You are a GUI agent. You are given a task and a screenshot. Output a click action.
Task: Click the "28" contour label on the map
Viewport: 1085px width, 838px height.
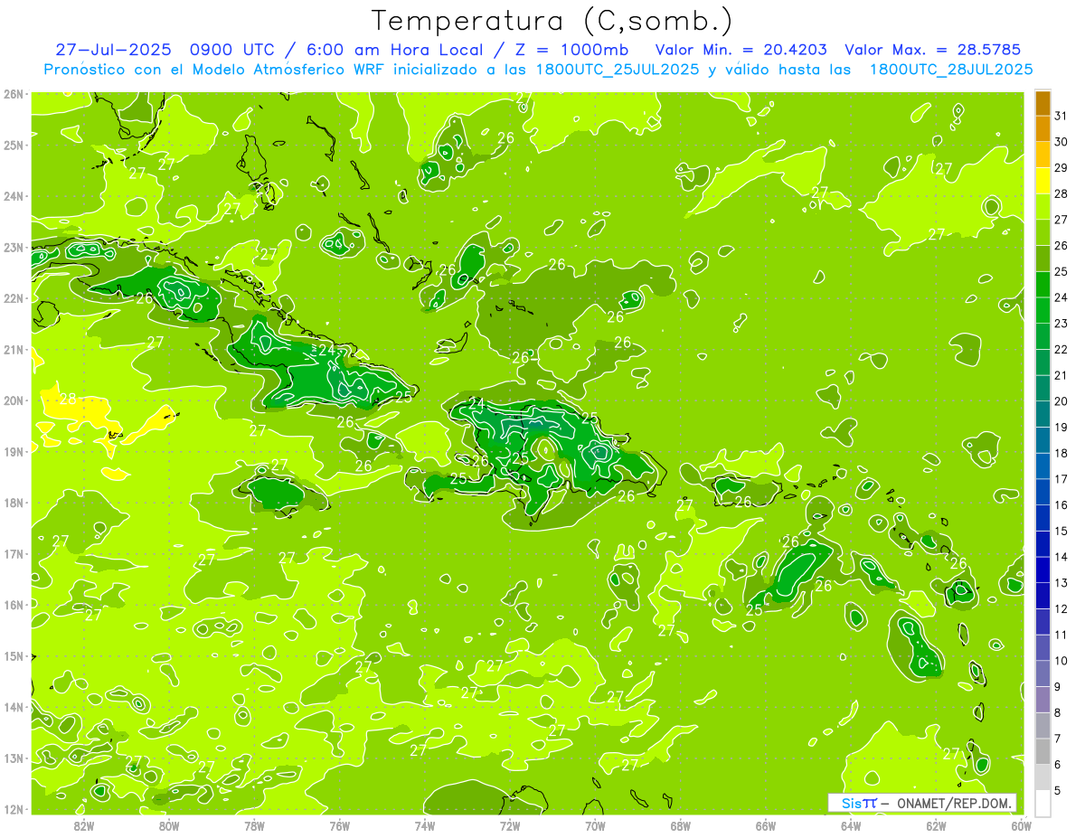click(68, 399)
